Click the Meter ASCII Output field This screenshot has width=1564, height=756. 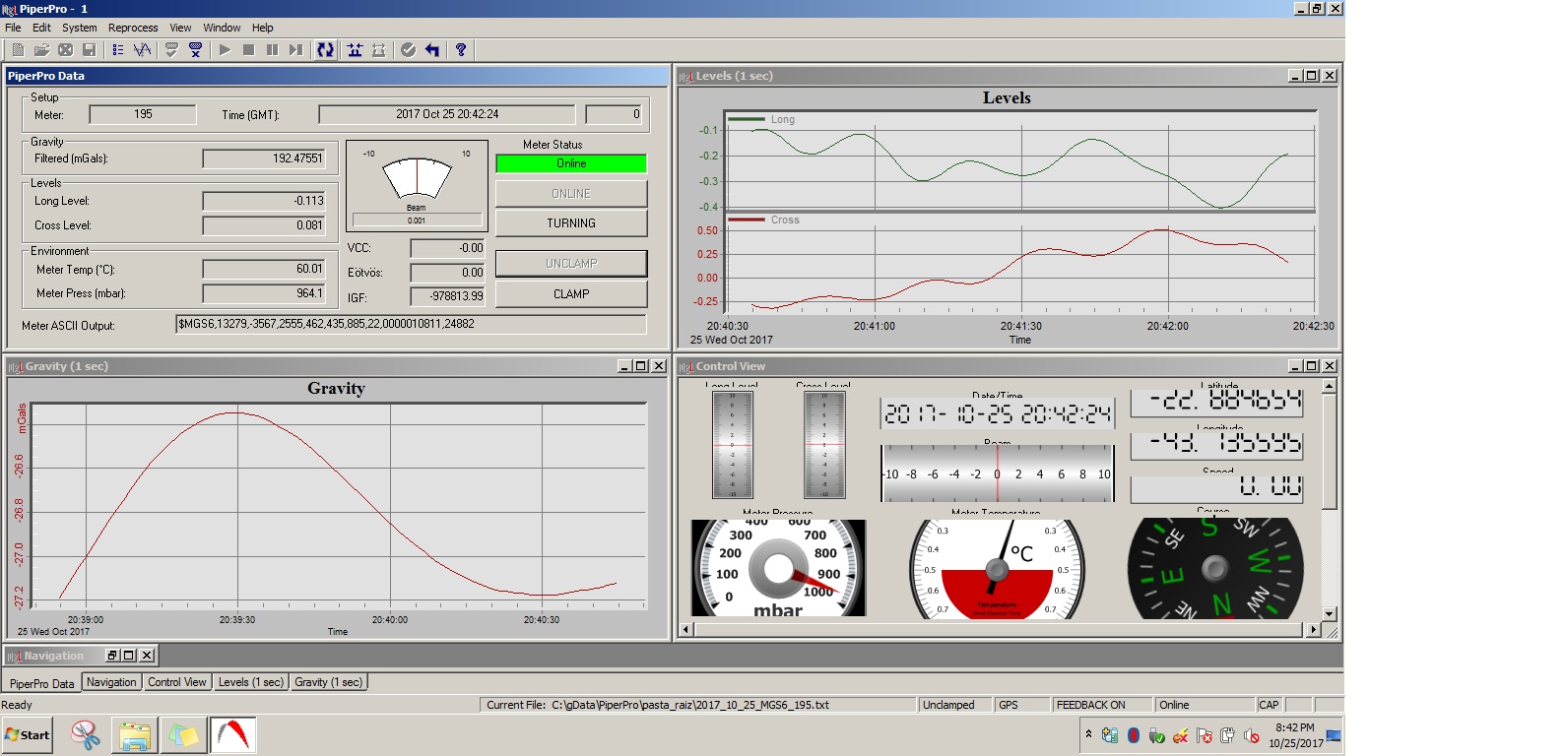411,324
